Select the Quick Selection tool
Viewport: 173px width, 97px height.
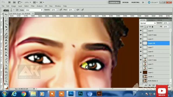click(x=6, y=24)
